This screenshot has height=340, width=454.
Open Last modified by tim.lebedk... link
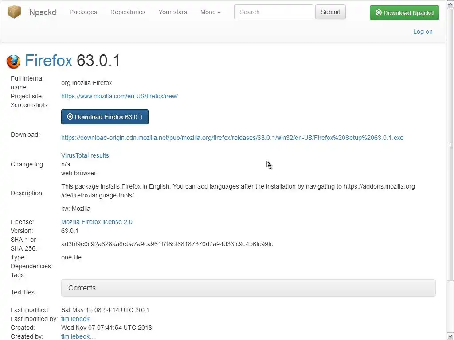tap(78, 319)
